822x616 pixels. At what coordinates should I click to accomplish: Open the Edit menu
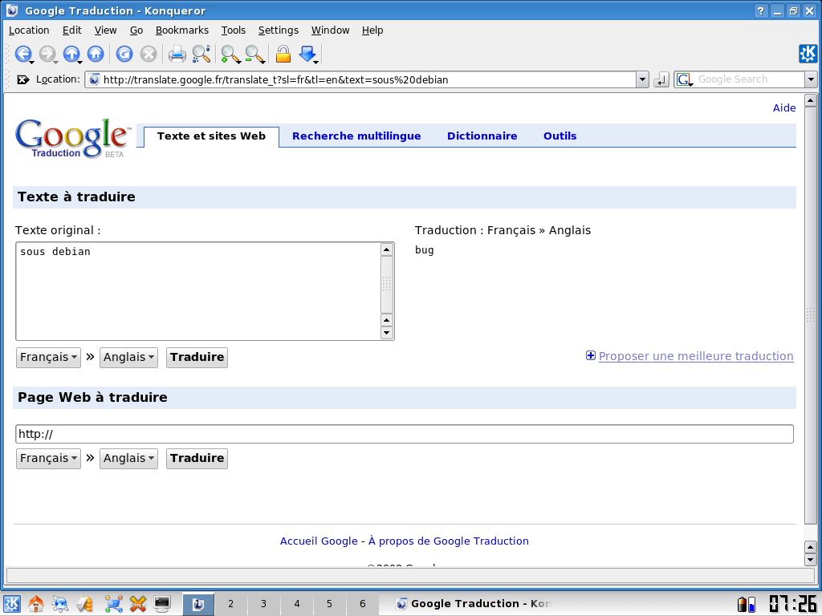pos(71,30)
